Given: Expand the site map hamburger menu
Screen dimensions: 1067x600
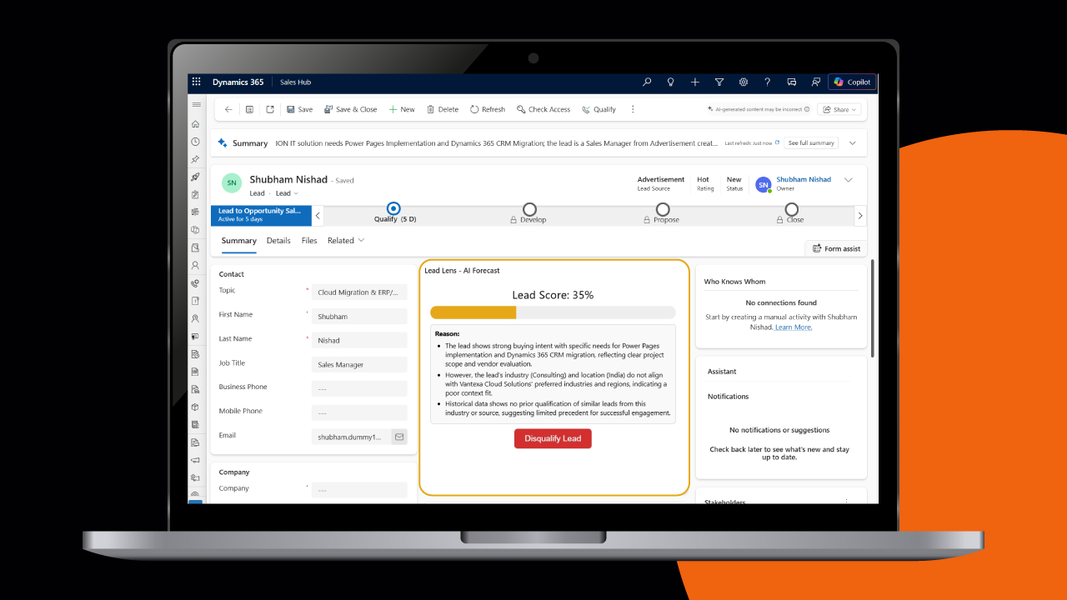Looking at the screenshot, I should [196, 104].
